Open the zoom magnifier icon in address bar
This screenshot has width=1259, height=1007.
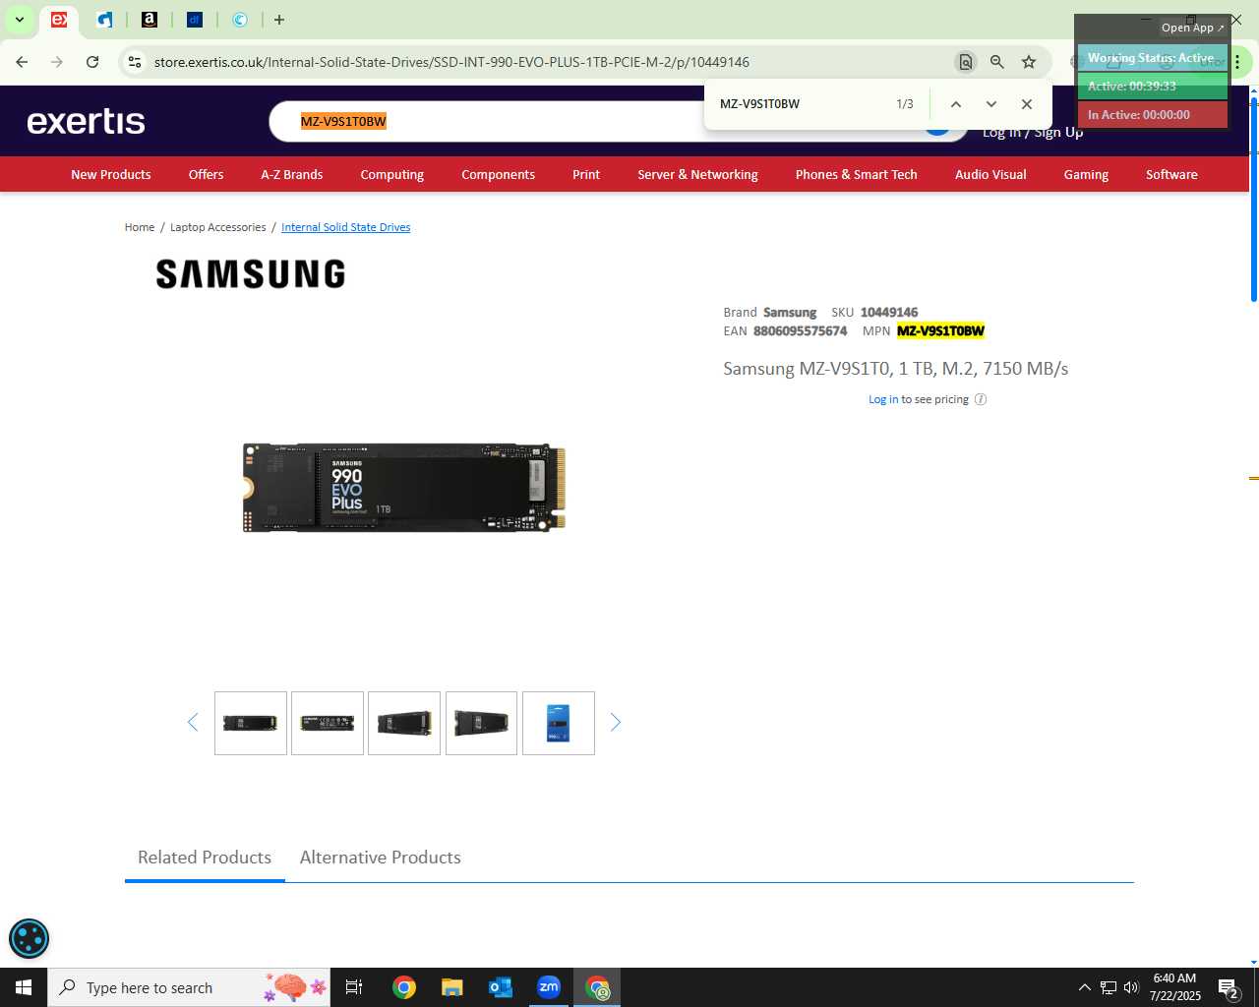click(x=997, y=62)
